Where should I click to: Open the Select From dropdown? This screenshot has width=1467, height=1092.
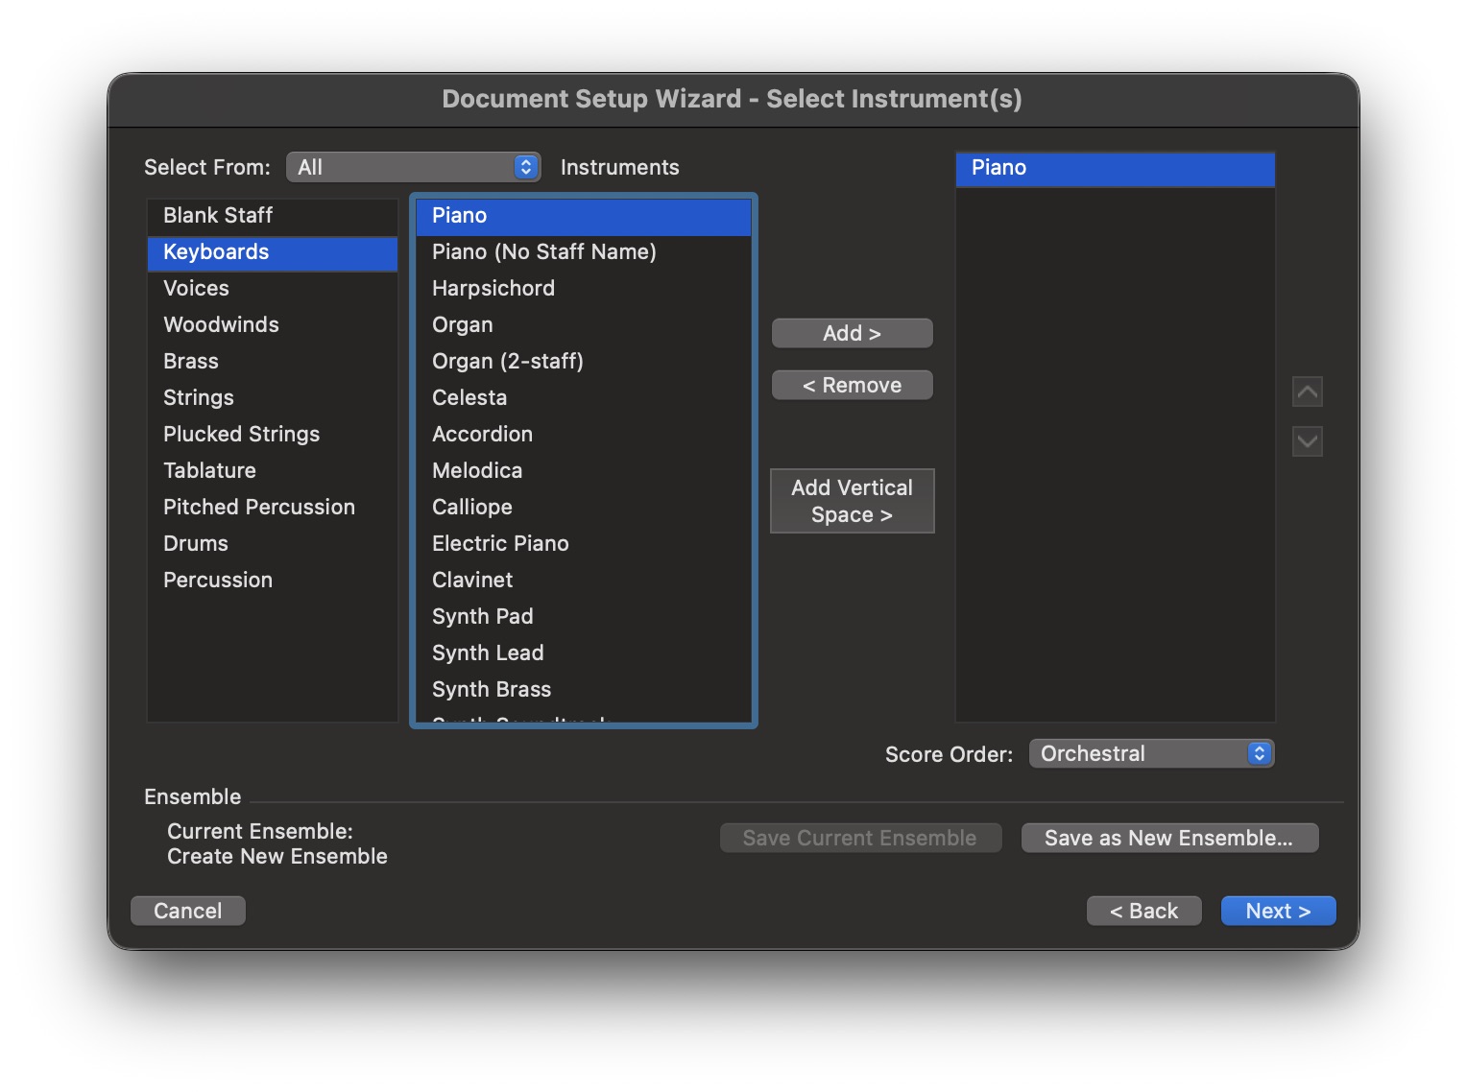click(413, 167)
